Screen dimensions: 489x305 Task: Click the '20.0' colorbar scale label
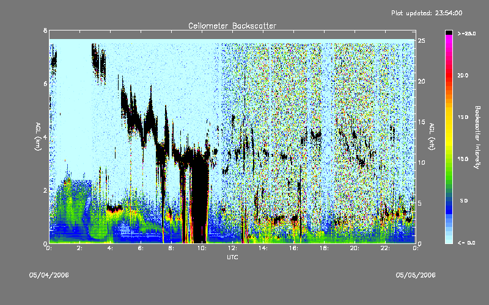coord(463,75)
